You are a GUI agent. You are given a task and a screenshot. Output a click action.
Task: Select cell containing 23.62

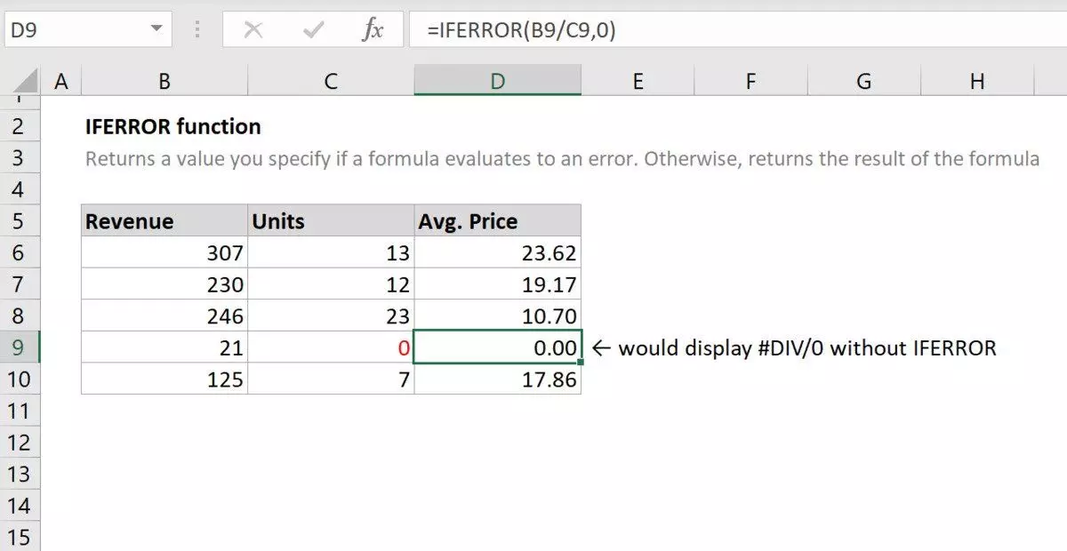point(497,253)
